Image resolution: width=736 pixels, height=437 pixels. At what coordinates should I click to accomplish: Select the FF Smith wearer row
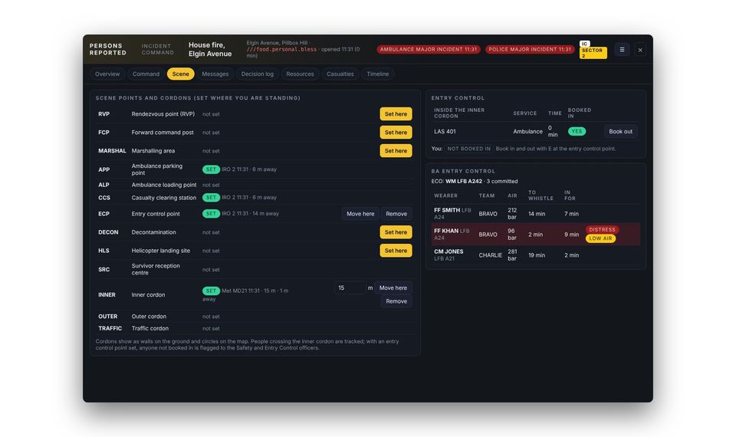(536, 214)
